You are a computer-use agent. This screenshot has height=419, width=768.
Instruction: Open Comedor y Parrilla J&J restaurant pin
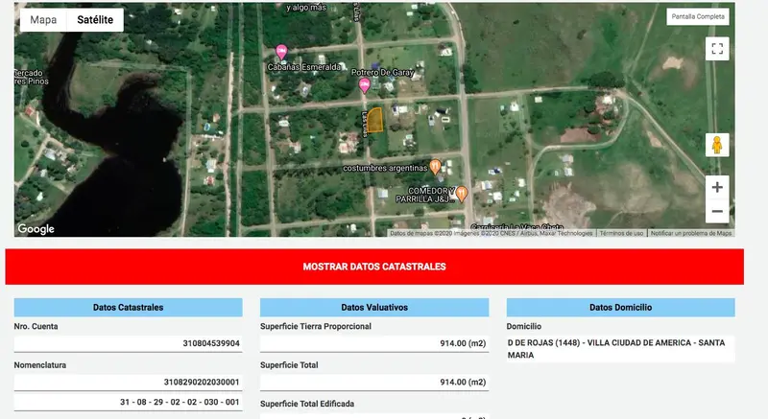[462, 194]
